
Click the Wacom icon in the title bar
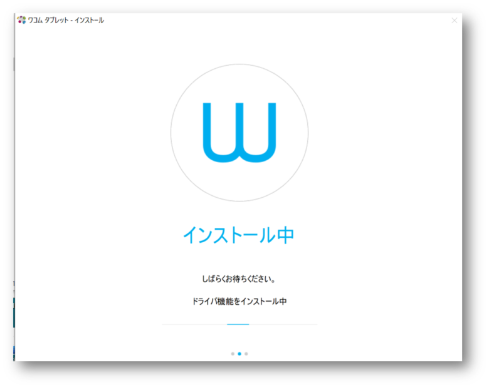(x=21, y=20)
